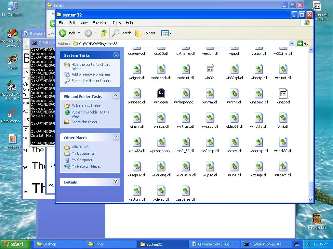Switch to Browallia New taskbar button

214,244
